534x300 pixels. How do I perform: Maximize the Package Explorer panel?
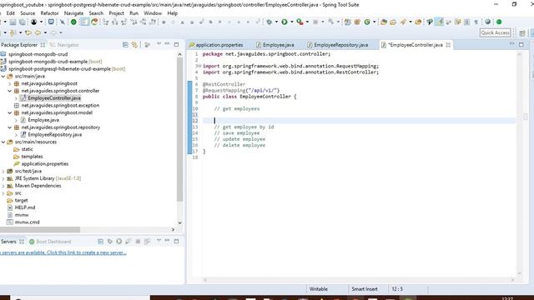[x=176, y=44]
